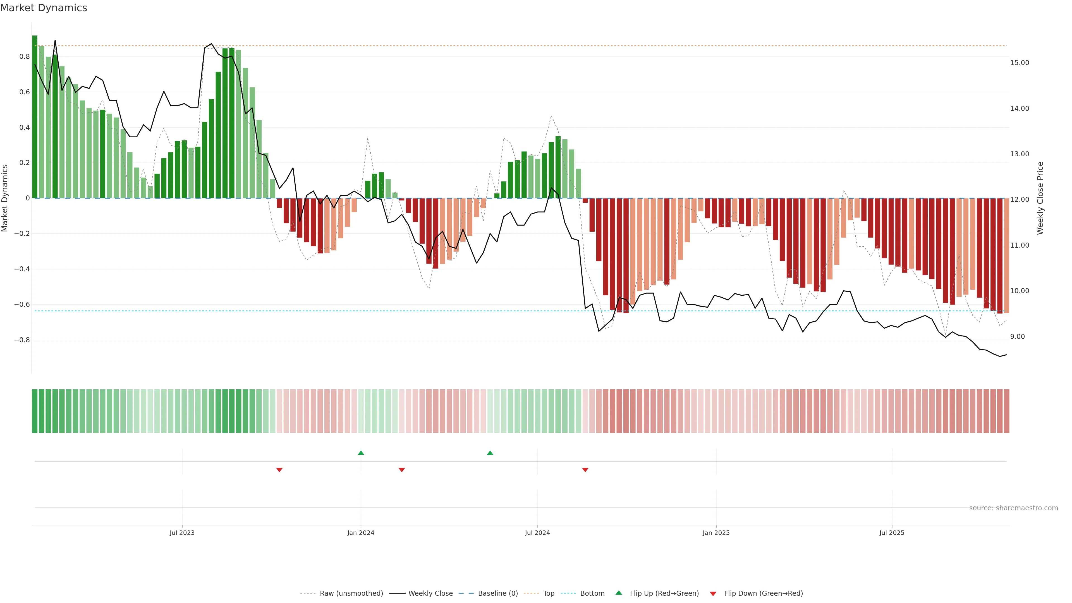This screenshot has width=1072, height=603.
Task: Click the Jan 2025 x-axis label
Action: coord(716,533)
